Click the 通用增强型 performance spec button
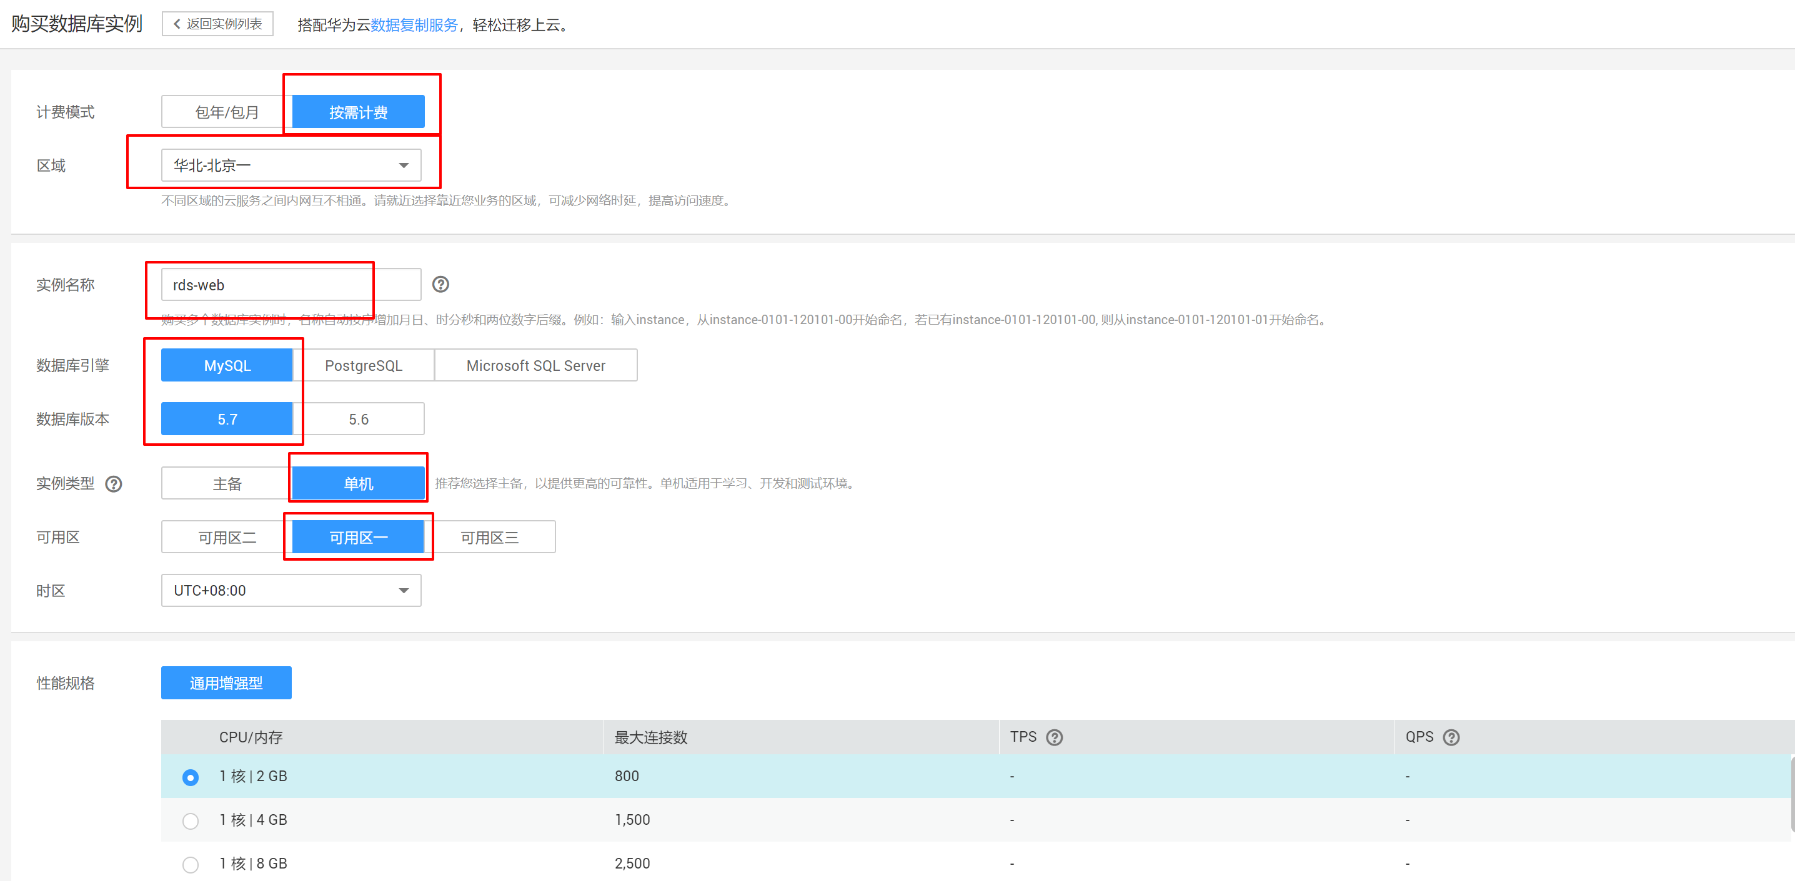 tap(226, 683)
